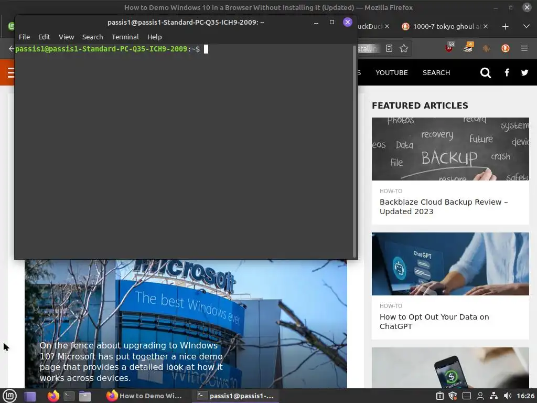Open the YOUTUBE link in site navigation
537x403 pixels.
point(391,72)
